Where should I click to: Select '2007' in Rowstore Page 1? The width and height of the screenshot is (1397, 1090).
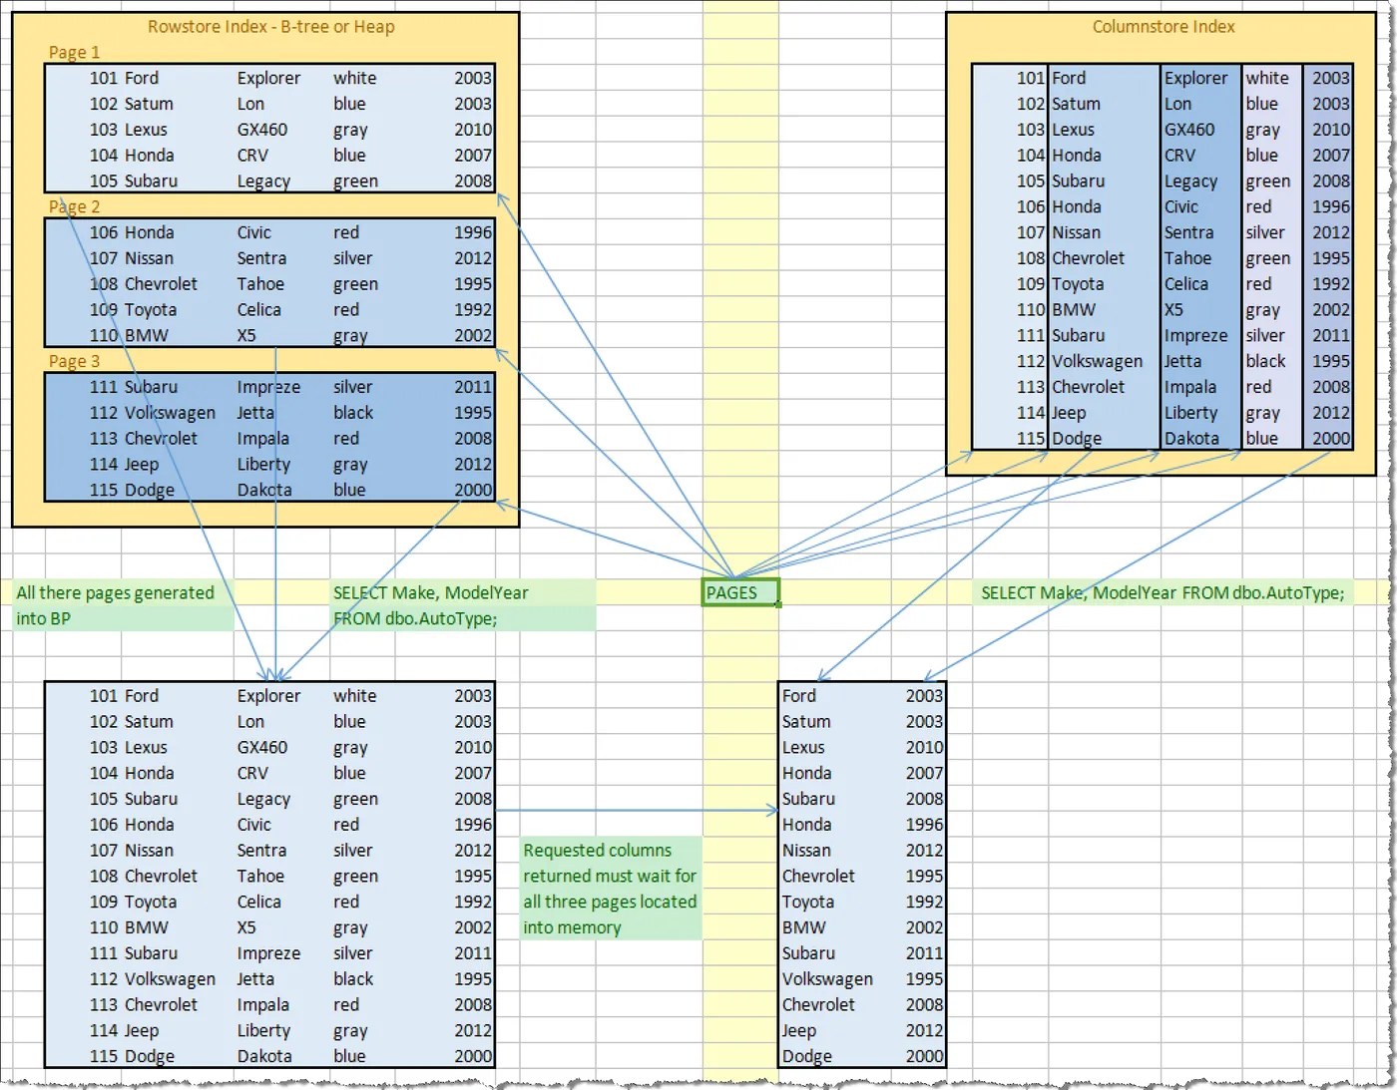[x=473, y=156]
